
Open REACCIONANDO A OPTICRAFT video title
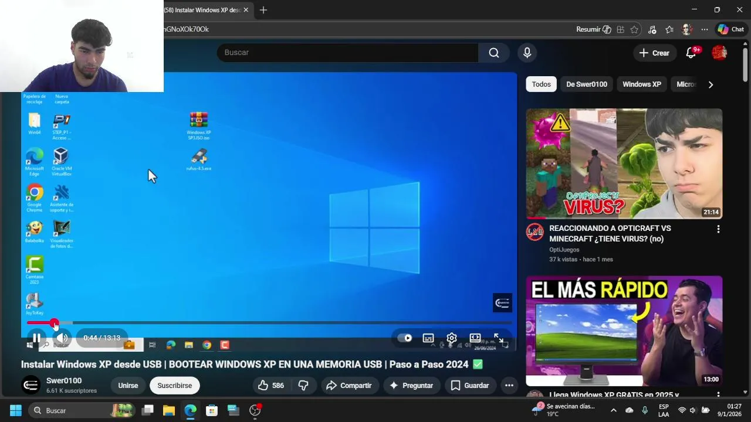(x=610, y=233)
